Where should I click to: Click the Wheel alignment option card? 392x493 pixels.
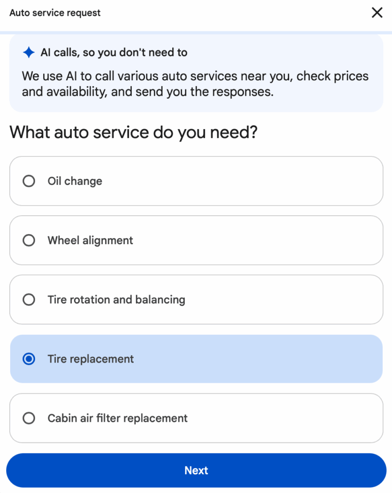coord(196,240)
